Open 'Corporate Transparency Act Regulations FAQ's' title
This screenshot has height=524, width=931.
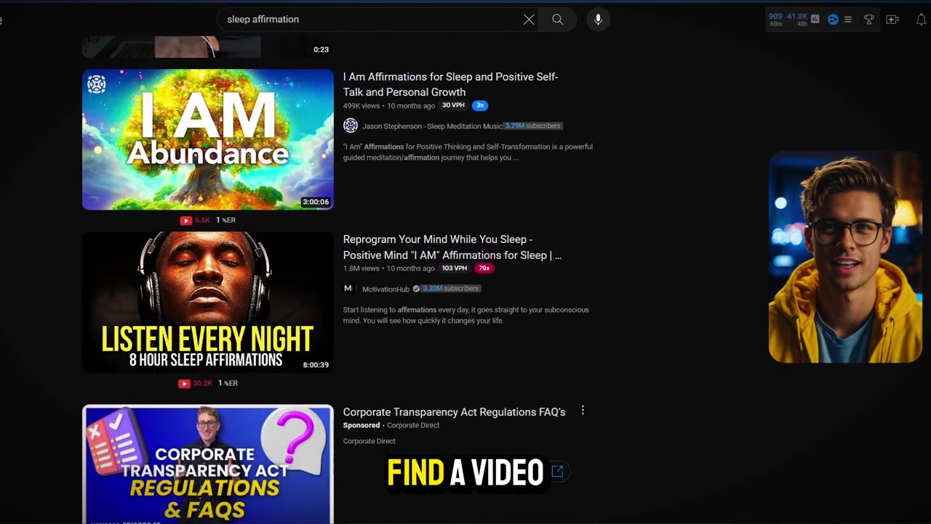[454, 412]
